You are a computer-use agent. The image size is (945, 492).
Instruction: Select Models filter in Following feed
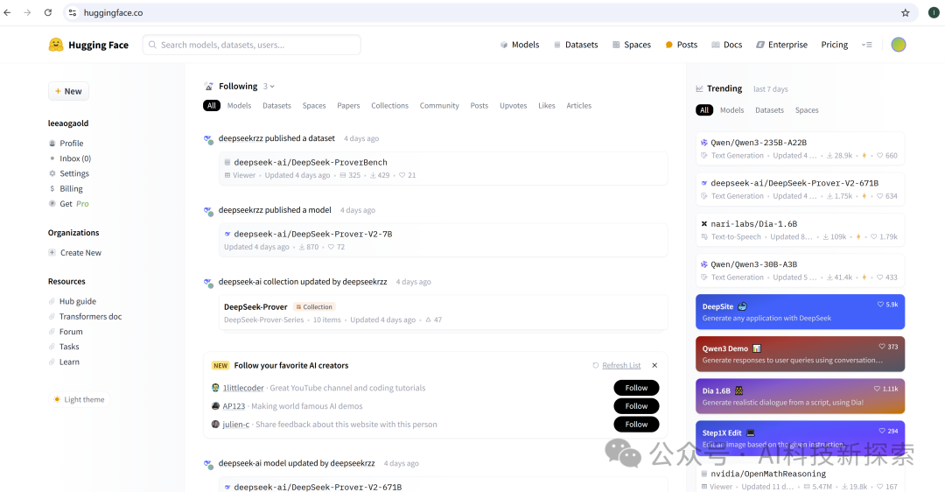[239, 106]
